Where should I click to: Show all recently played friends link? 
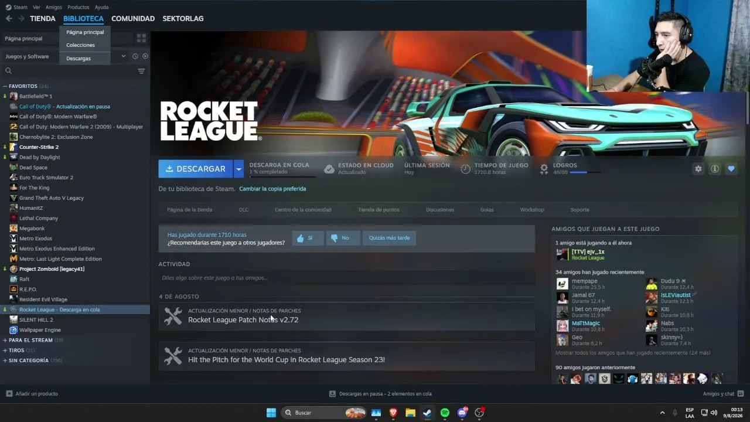pos(633,353)
